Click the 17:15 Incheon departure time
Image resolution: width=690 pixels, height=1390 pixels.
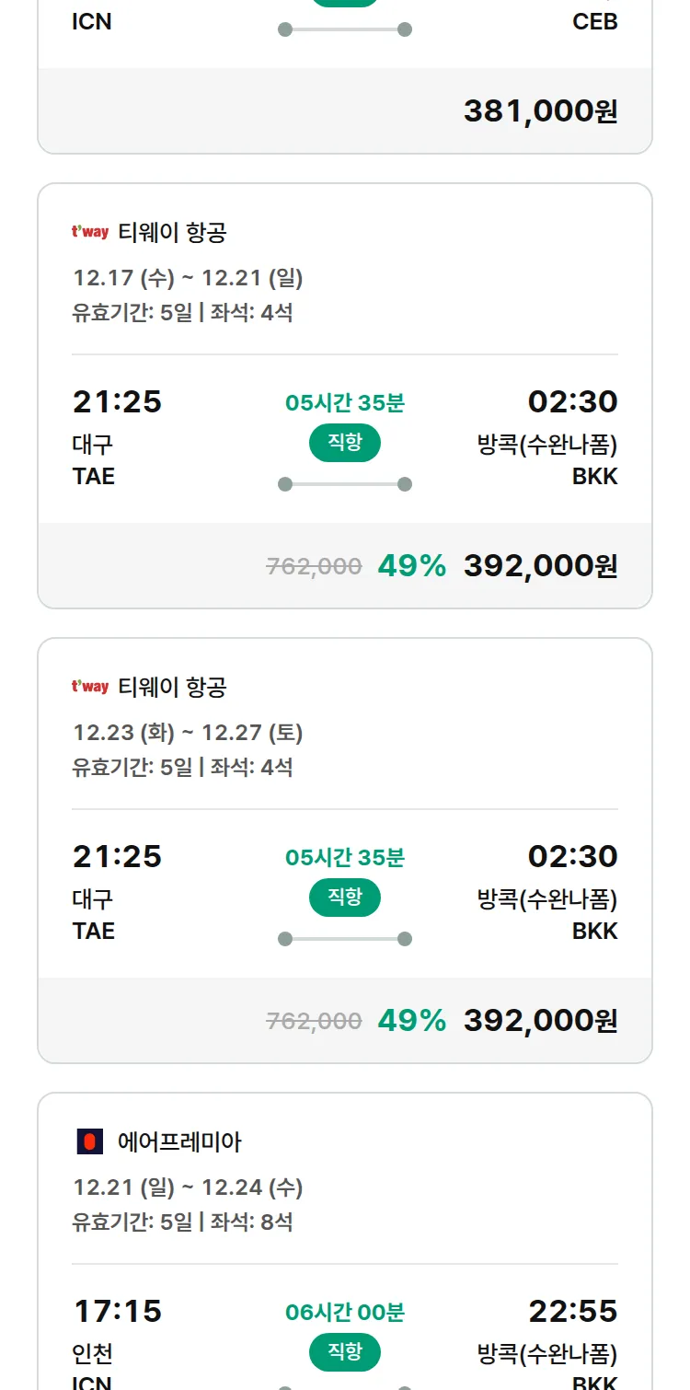click(117, 1311)
